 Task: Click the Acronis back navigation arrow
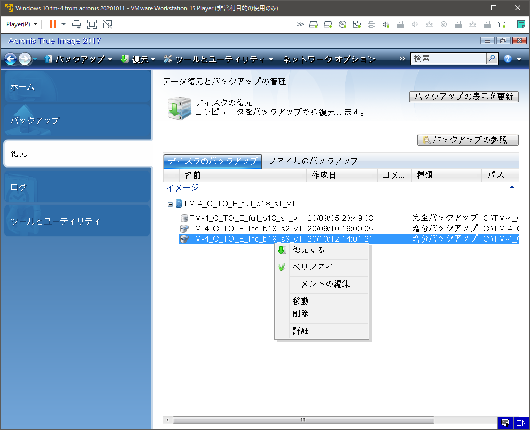(x=10, y=59)
